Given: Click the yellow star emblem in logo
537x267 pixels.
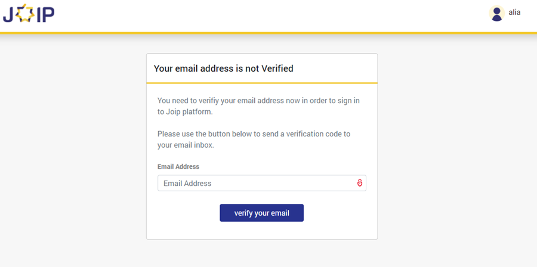Looking at the screenshot, I should point(25,14).
